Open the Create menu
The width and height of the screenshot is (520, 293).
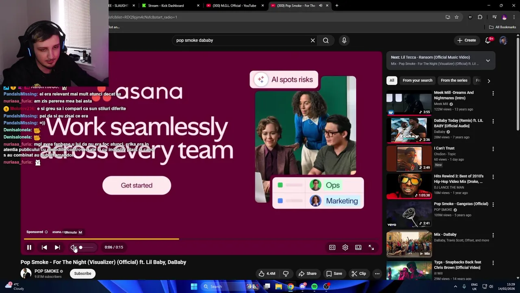click(x=466, y=40)
